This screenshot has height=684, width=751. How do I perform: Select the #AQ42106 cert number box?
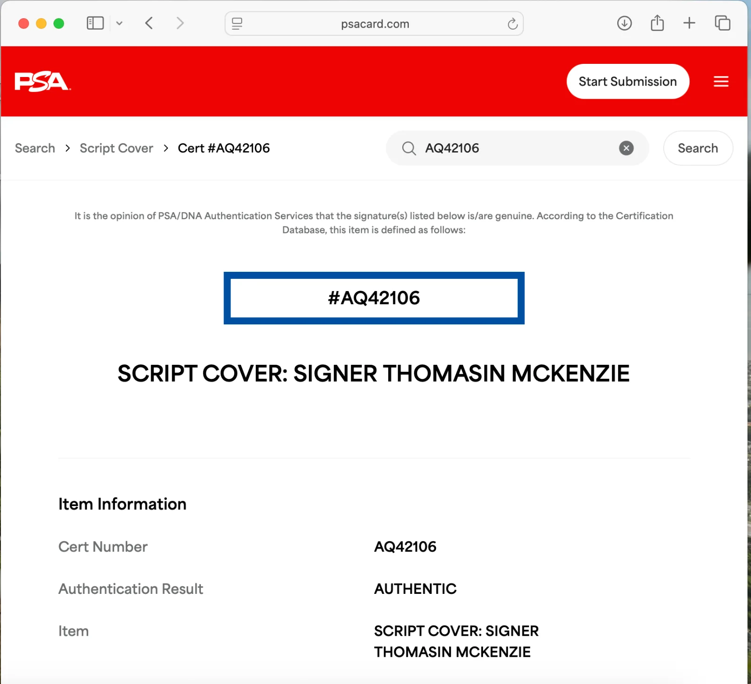(374, 298)
